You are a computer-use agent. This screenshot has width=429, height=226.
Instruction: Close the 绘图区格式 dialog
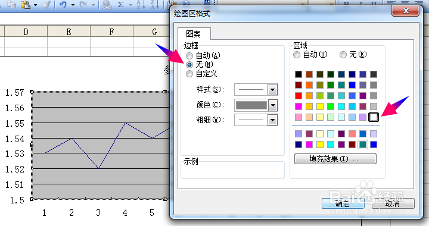coord(406,11)
